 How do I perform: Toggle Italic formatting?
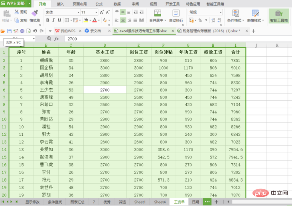pyautogui.click(x=53, y=20)
